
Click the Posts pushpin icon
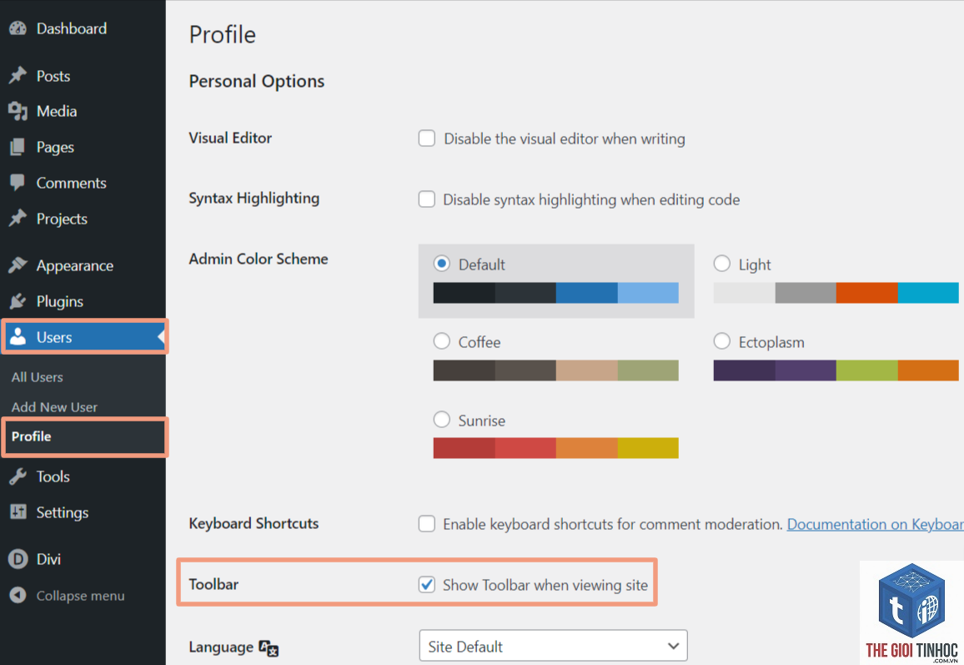(18, 76)
